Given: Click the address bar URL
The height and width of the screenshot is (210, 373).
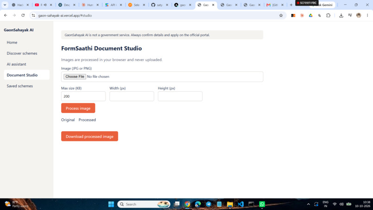Looking at the screenshot, I should pyautogui.click(x=65, y=15).
